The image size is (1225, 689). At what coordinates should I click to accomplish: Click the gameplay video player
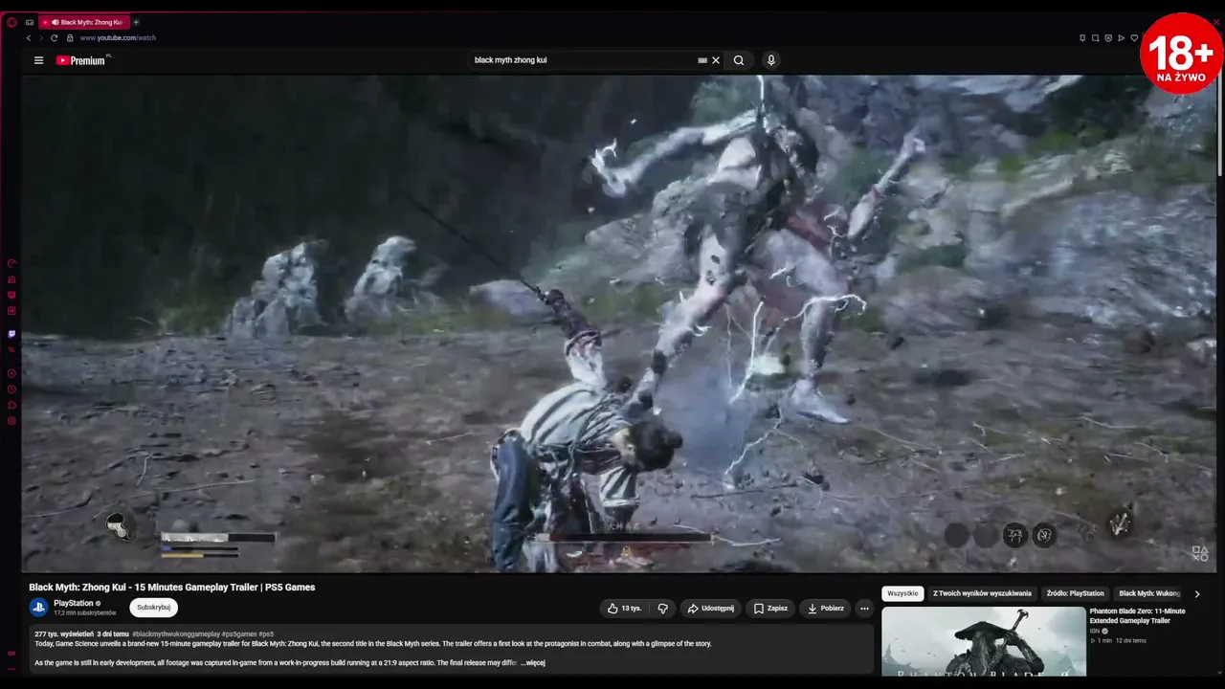pos(618,323)
